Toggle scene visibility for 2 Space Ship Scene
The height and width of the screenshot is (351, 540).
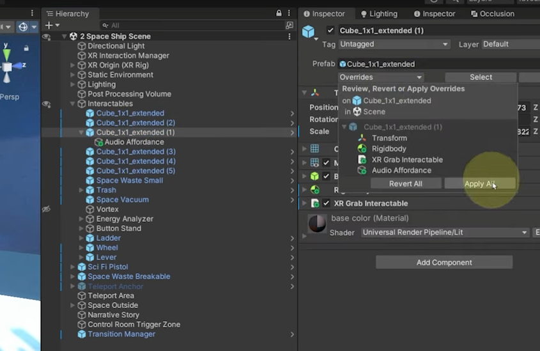pyautogui.click(x=46, y=36)
